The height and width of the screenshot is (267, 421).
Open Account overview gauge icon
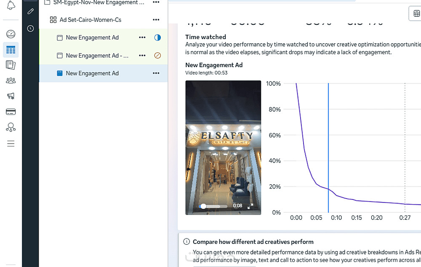[11, 34]
